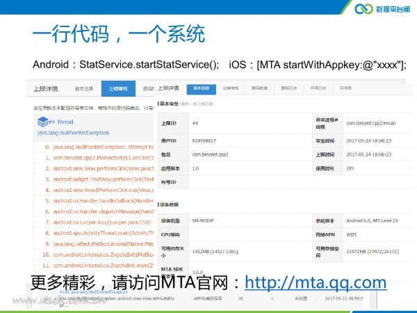
Task: Click 上报详情 title in basic info panel
Action: pos(168,88)
